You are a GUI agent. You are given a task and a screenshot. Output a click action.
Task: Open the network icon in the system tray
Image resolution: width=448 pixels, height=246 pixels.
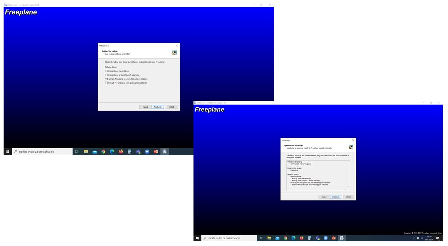pos(422,238)
